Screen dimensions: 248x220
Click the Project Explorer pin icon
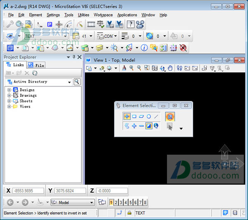(x=74, y=57)
